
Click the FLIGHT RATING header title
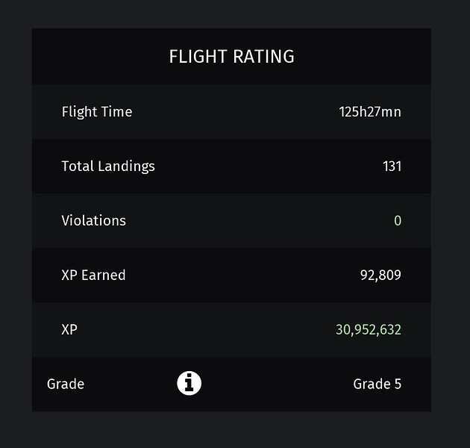(x=231, y=57)
